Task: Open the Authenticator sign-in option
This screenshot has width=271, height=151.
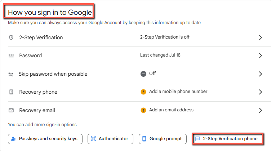Action: [x=110, y=139]
